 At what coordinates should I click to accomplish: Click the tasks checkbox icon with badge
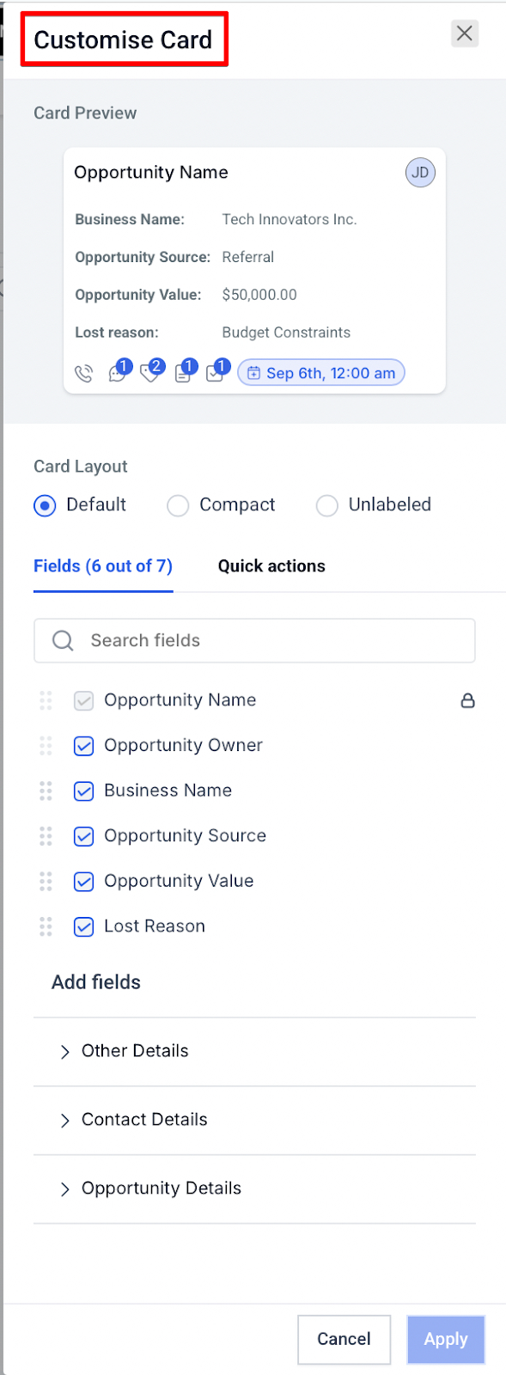[x=217, y=371]
